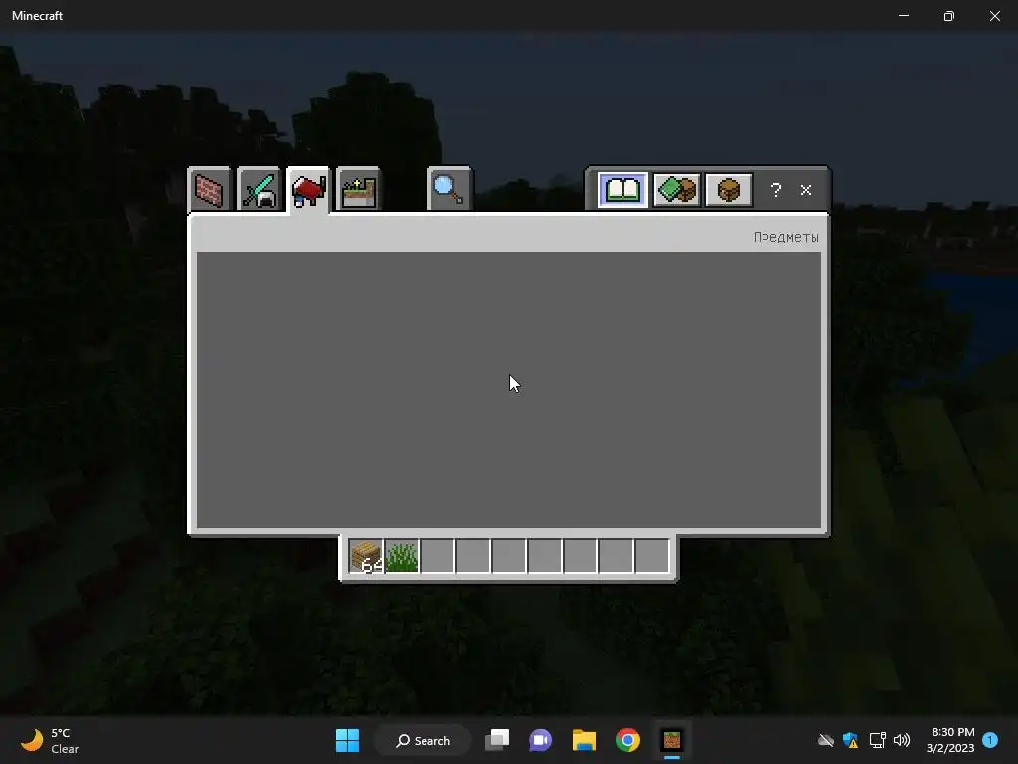This screenshot has height=764, width=1018.
Task: Open the volume control in system tray
Action: coord(901,740)
